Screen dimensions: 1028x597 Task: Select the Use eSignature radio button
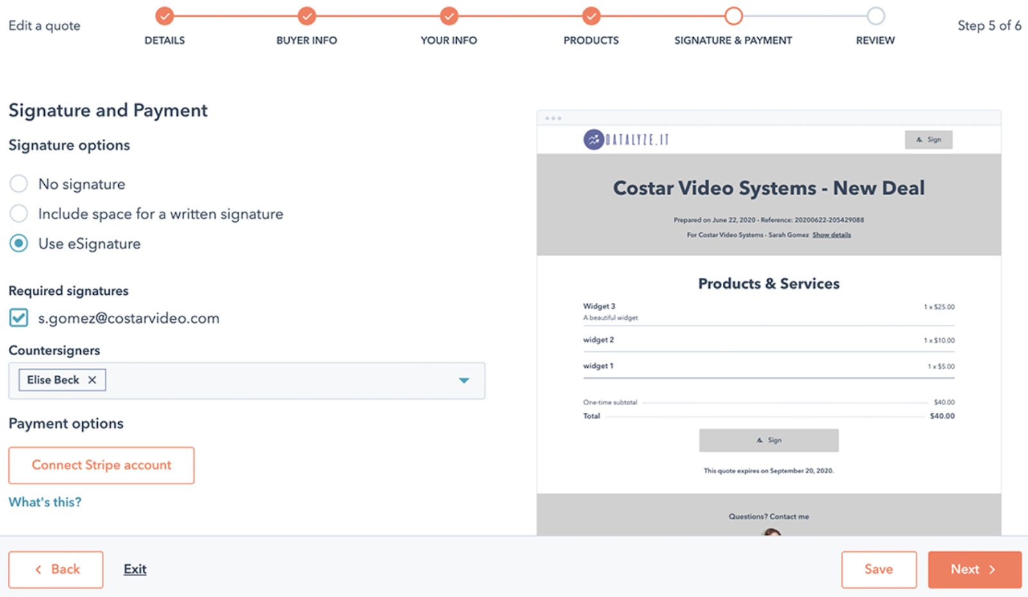click(x=19, y=244)
